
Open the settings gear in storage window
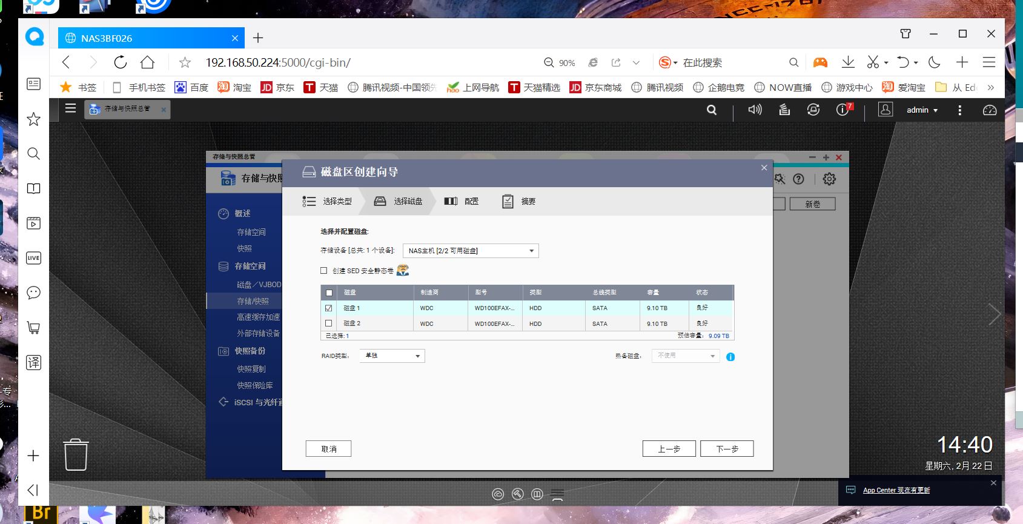click(x=829, y=179)
